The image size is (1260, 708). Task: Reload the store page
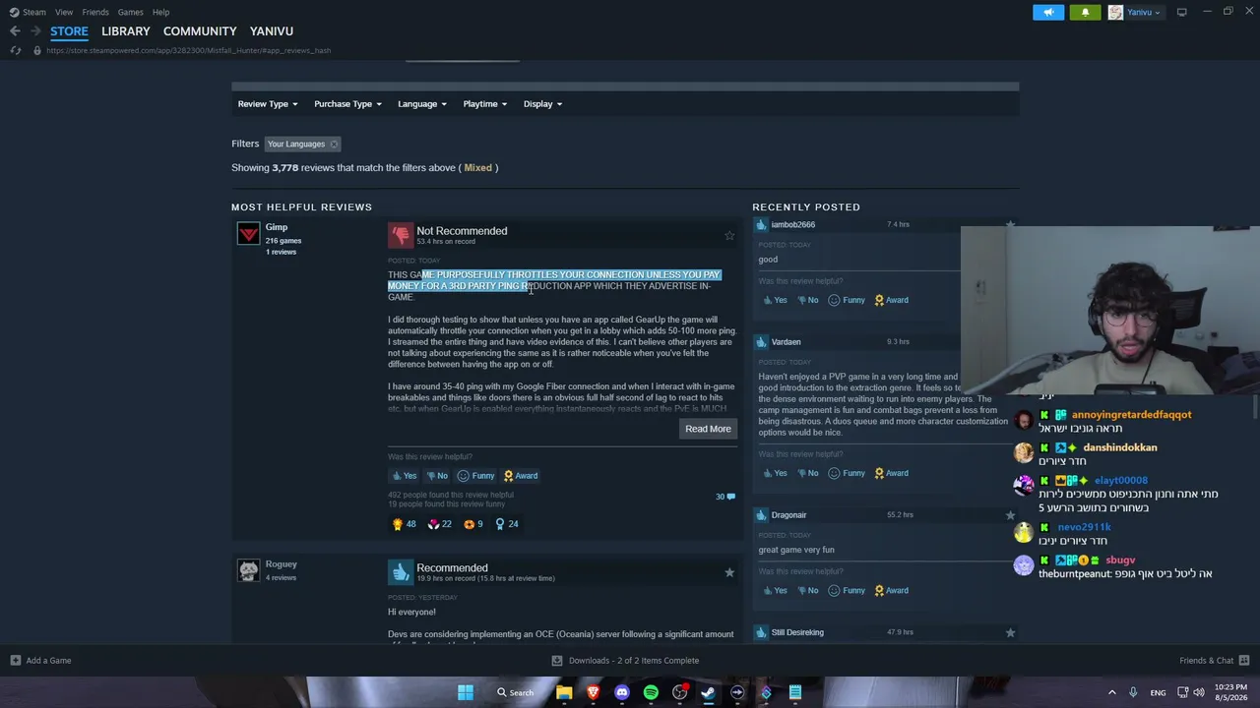click(x=16, y=50)
